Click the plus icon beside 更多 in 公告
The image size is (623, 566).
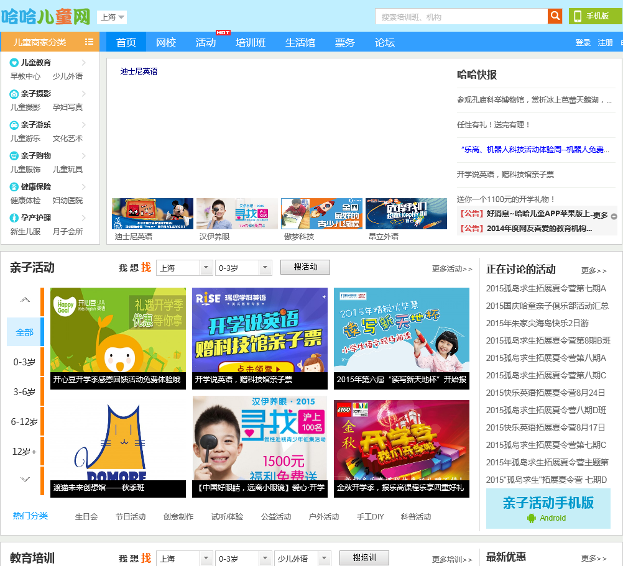614,216
